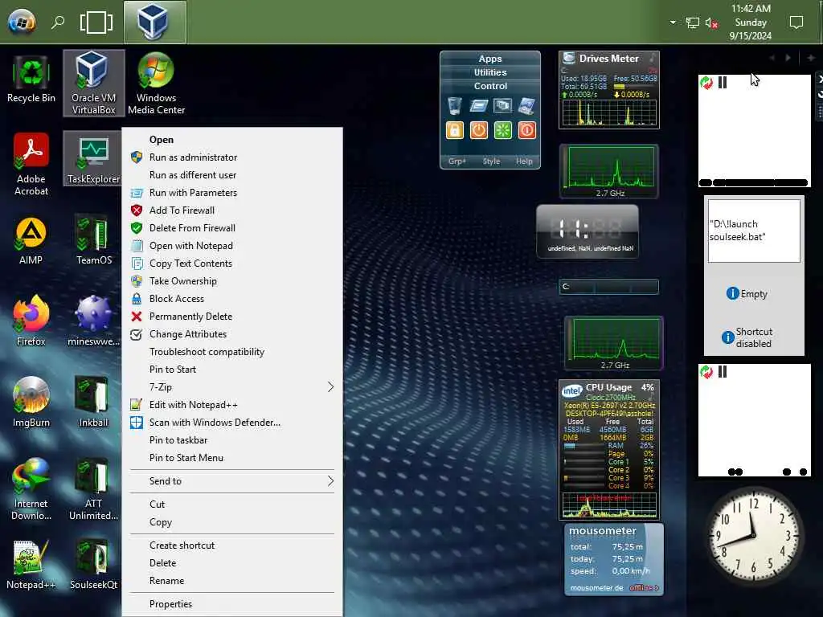Click the clipboard text box showing soulseek.bat
Image resolution: width=823 pixels, height=617 pixels.
pos(754,231)
